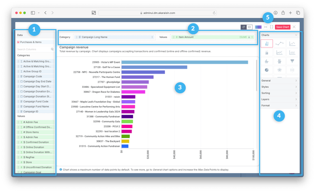Viewport: 315px width, 192px height.
Task: Show Safari tab overview icon
Action: coord(298,13)
